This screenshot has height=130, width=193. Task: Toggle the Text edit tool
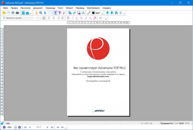coord(55,13)
